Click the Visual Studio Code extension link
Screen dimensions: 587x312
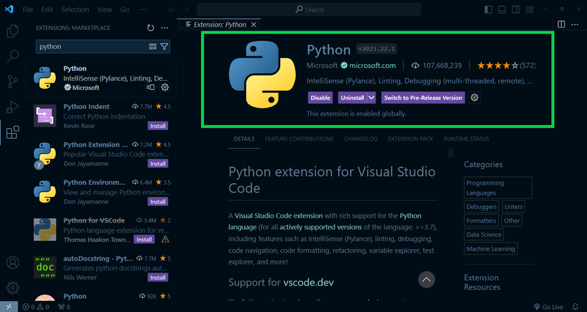(x=279, y=216)
